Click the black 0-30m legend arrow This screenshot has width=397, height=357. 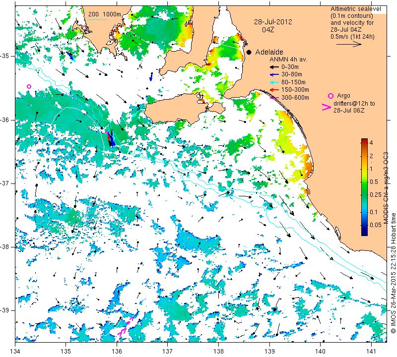[x=274, y=67]
